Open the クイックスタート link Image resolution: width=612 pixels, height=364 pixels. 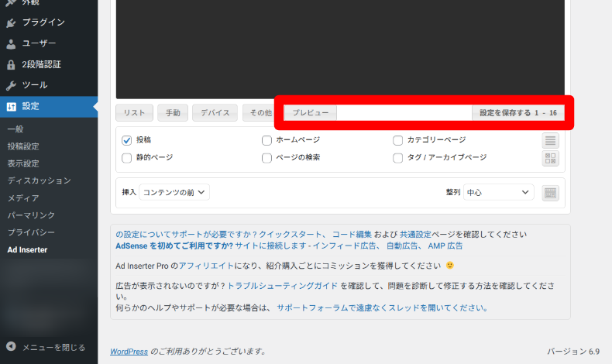pyautogui.click(x=290, y=235)
